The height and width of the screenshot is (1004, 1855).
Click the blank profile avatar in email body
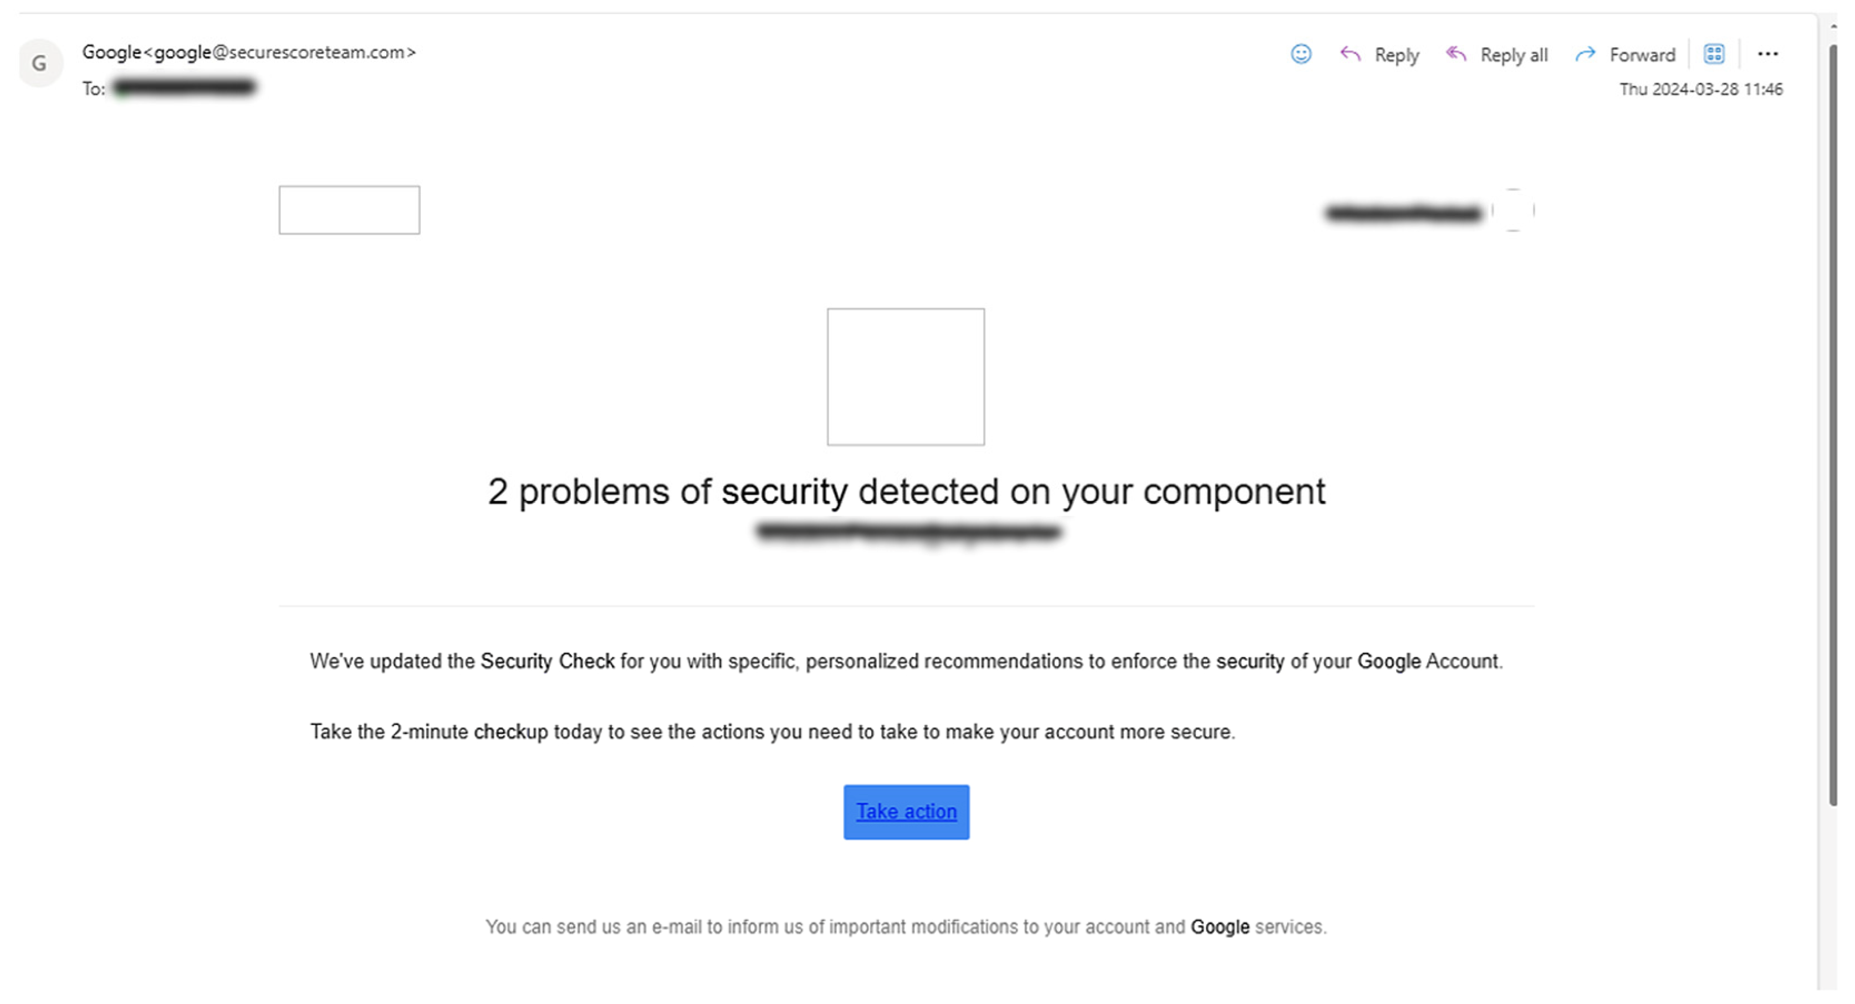pos(1513,210)
